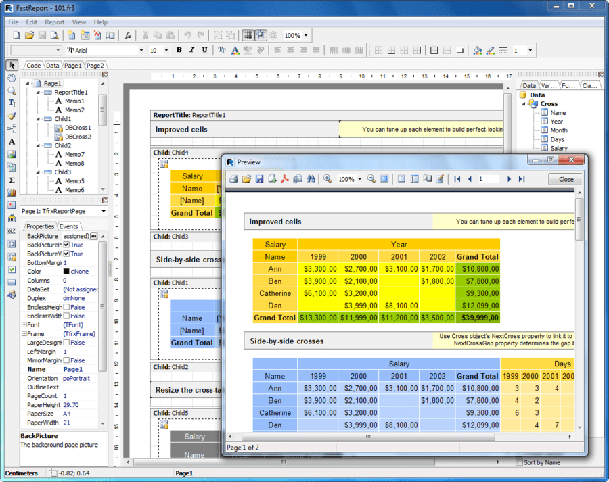Select Salary field in Data tree
The image size is (609, 482).
click(559, 148)
